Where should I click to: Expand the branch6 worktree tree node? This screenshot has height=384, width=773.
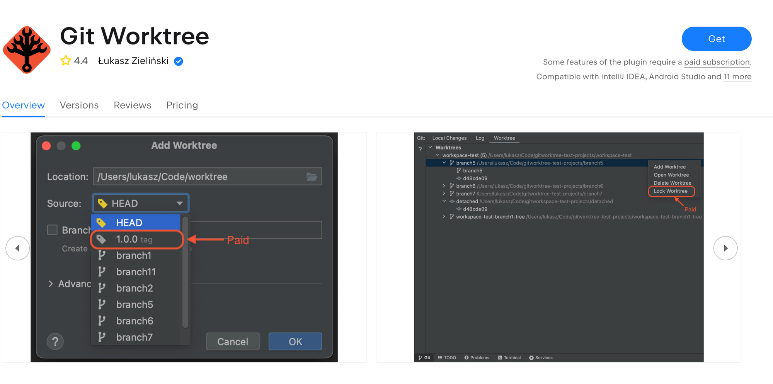(444, 186)
